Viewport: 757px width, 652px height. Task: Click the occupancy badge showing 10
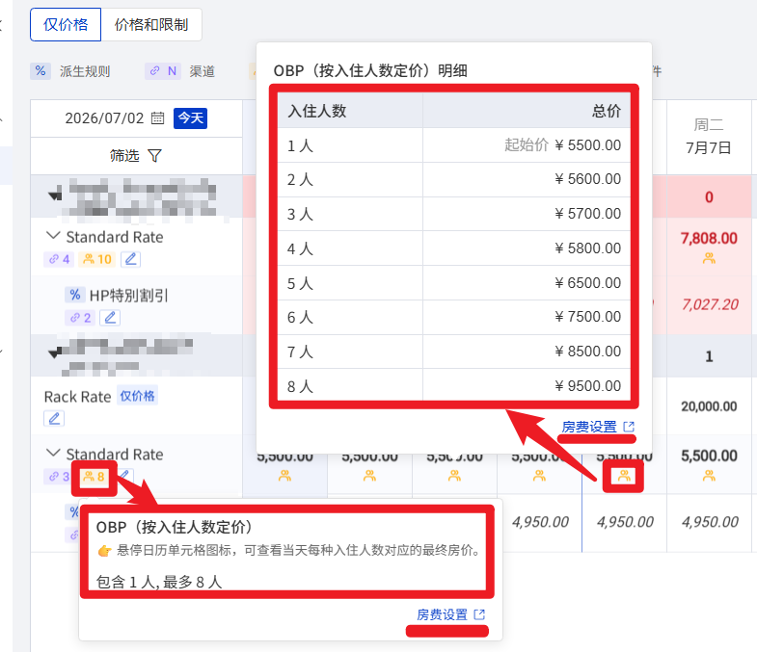pyautogui.click(x=97, y=259)
